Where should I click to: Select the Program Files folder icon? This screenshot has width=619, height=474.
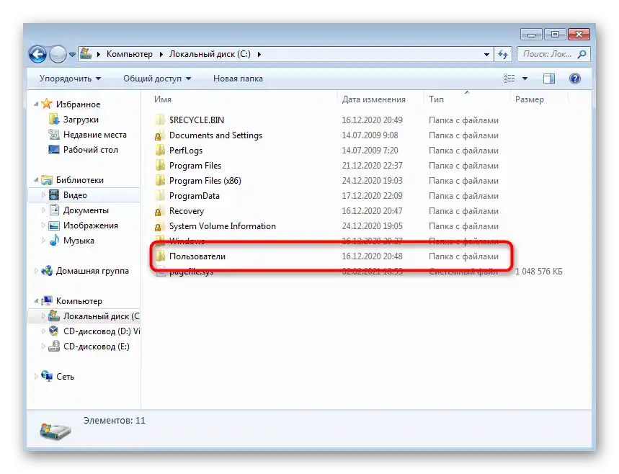click(x=160, y=166)
